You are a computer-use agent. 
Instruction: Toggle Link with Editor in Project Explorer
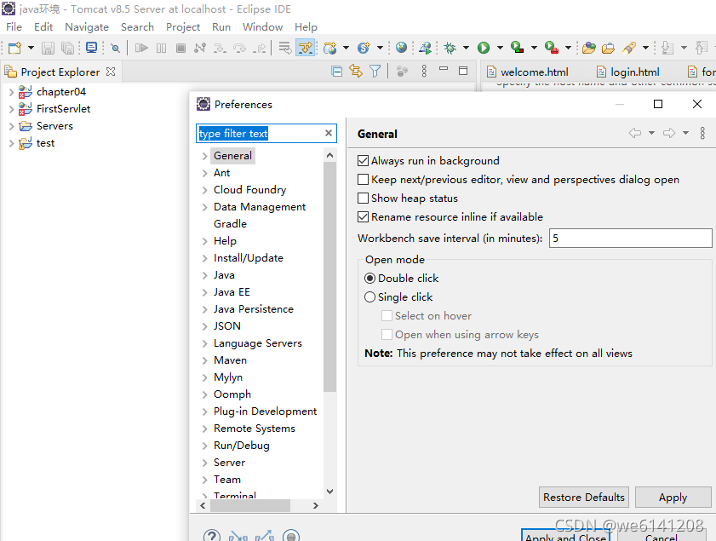tap(356, 72)
